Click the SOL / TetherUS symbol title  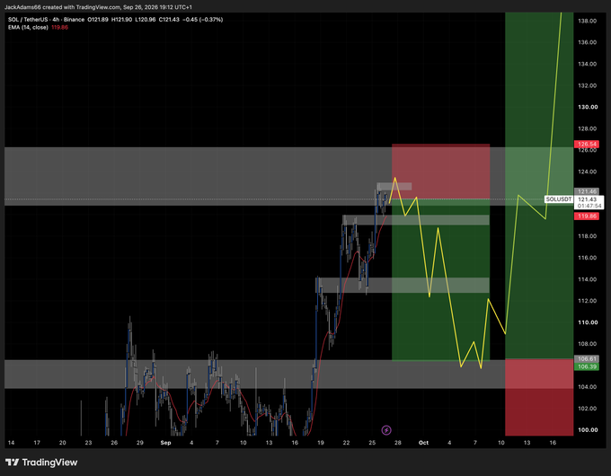46,20
